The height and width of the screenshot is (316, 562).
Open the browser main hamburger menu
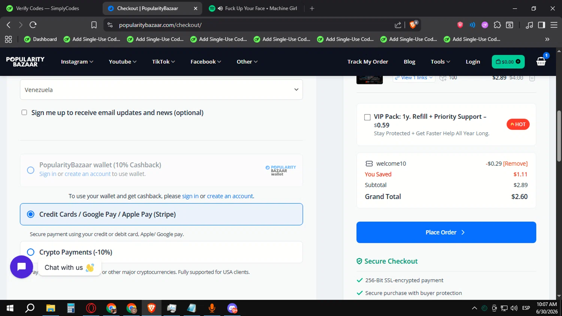click(554, 25)
